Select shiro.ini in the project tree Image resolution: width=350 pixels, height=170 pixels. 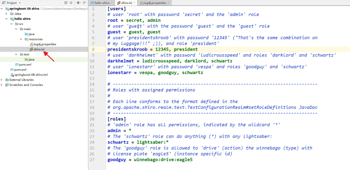[x=39, y=49]
